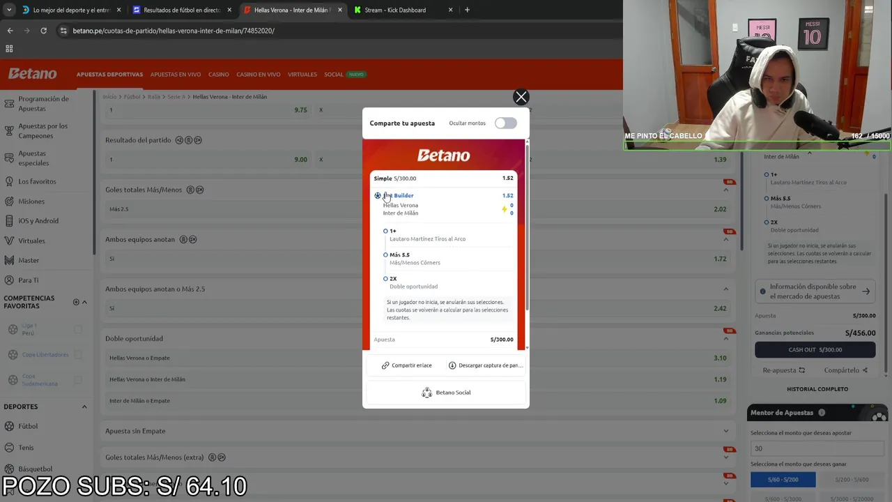Open Master sidebar icon

click(9, 260)
